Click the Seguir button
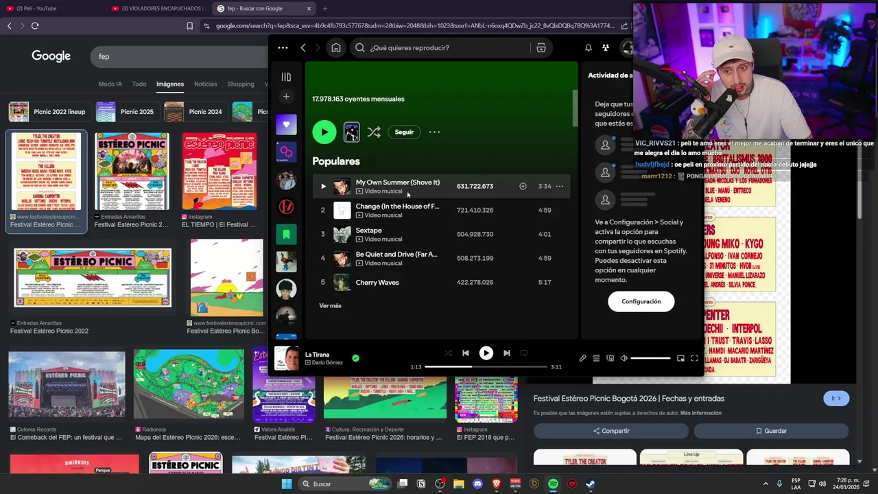Viewport: 878px width, 494px height. coord(404,132)
